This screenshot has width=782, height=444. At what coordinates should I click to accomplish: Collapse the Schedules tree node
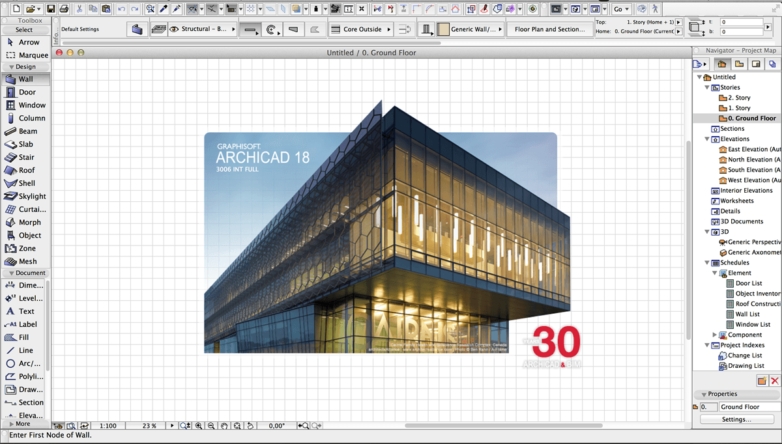[x=708, y=262]
